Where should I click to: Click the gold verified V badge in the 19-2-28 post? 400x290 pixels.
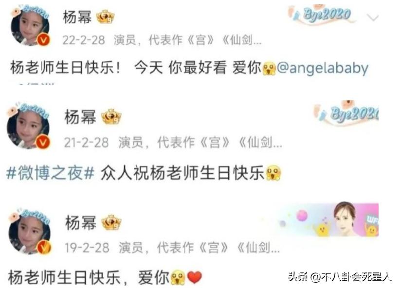pyautogui.click(x=44, y=247)
